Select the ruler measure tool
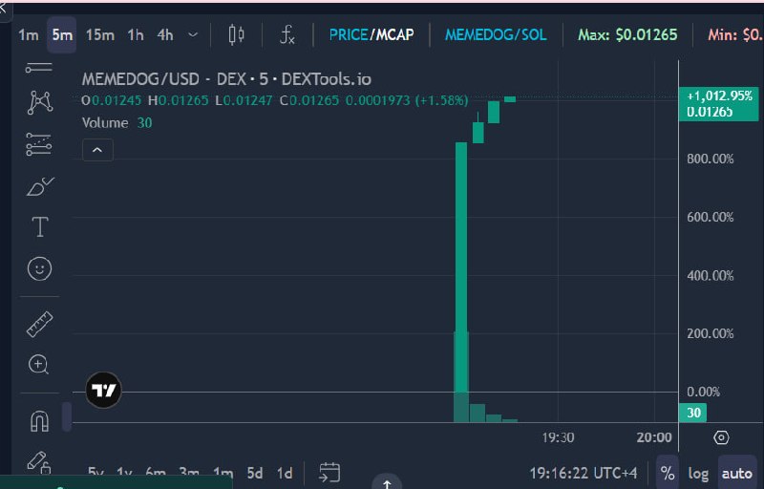764x489 pixels. (39, 325)
